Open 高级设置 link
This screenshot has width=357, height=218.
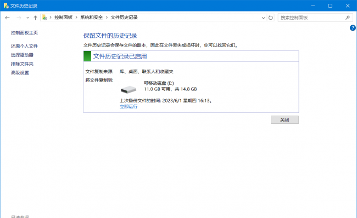pyautogui.click(x=20, y=73)
